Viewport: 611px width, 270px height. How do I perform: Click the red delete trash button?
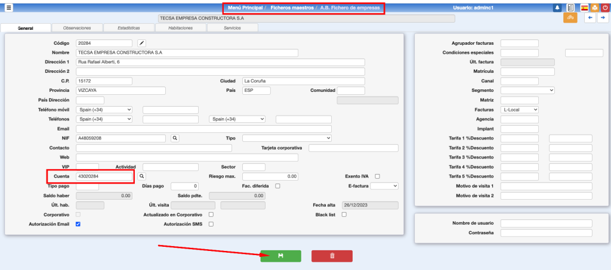click(332, 256)
